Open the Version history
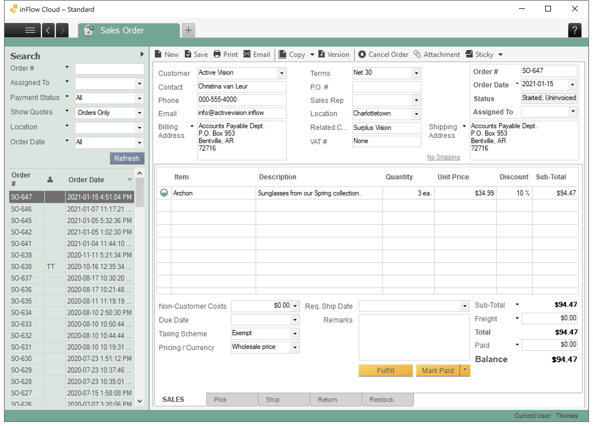The width and height of the screenshot is (593, 426). tap(334, 54)
